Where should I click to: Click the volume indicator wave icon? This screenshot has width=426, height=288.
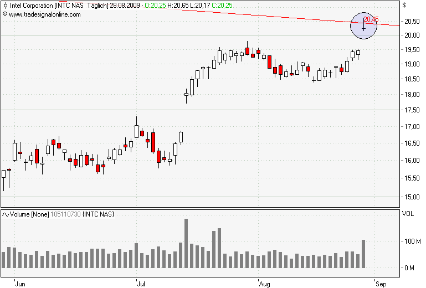[6, 215]
